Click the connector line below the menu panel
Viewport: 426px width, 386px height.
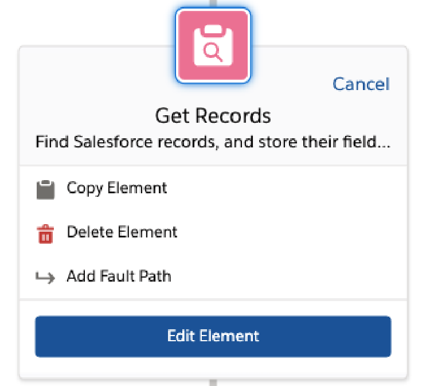(x=213, y=383)
